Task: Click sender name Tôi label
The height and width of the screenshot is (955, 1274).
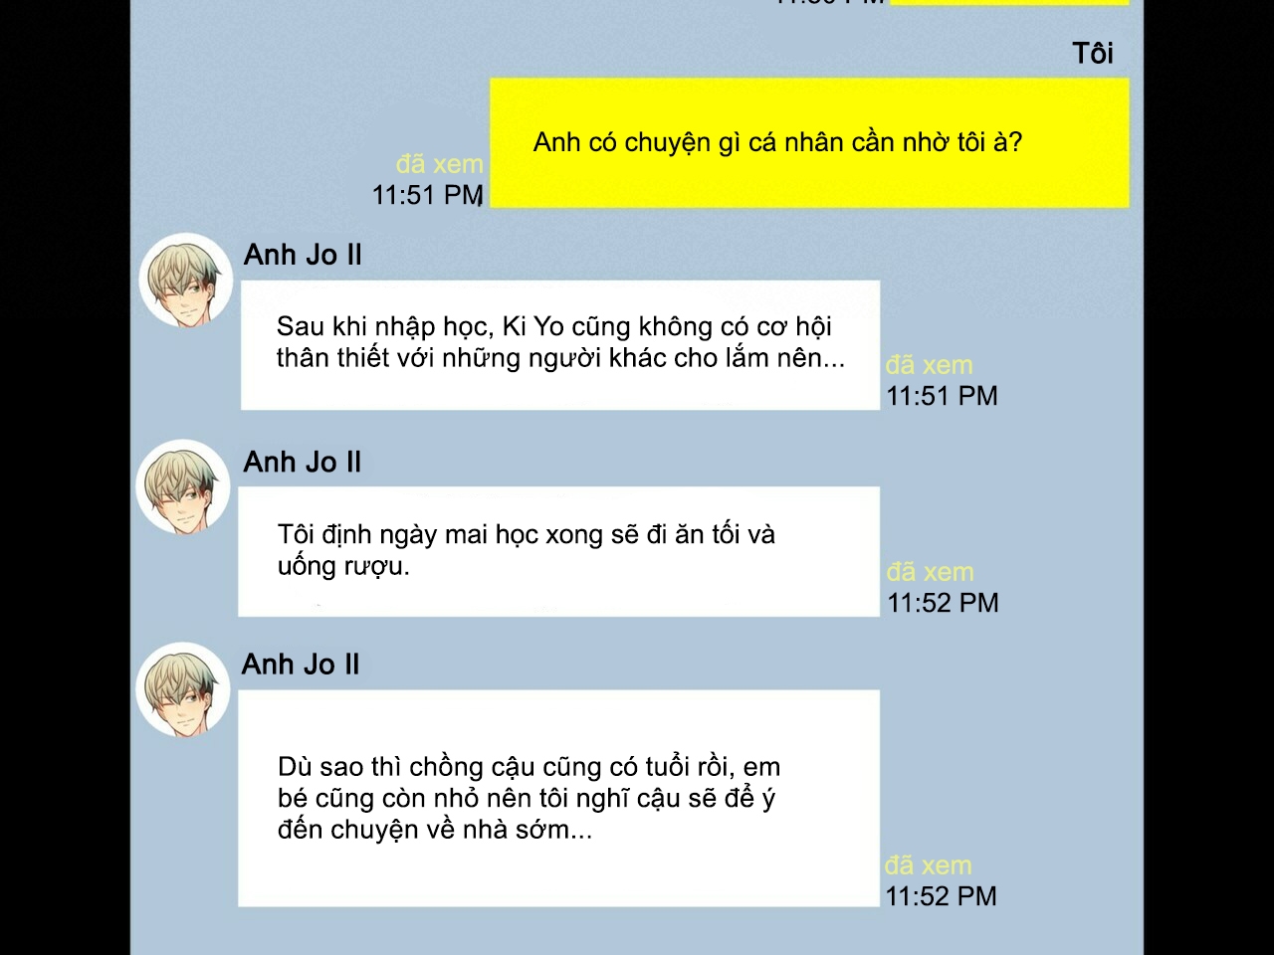Action: click(1093, 53)
